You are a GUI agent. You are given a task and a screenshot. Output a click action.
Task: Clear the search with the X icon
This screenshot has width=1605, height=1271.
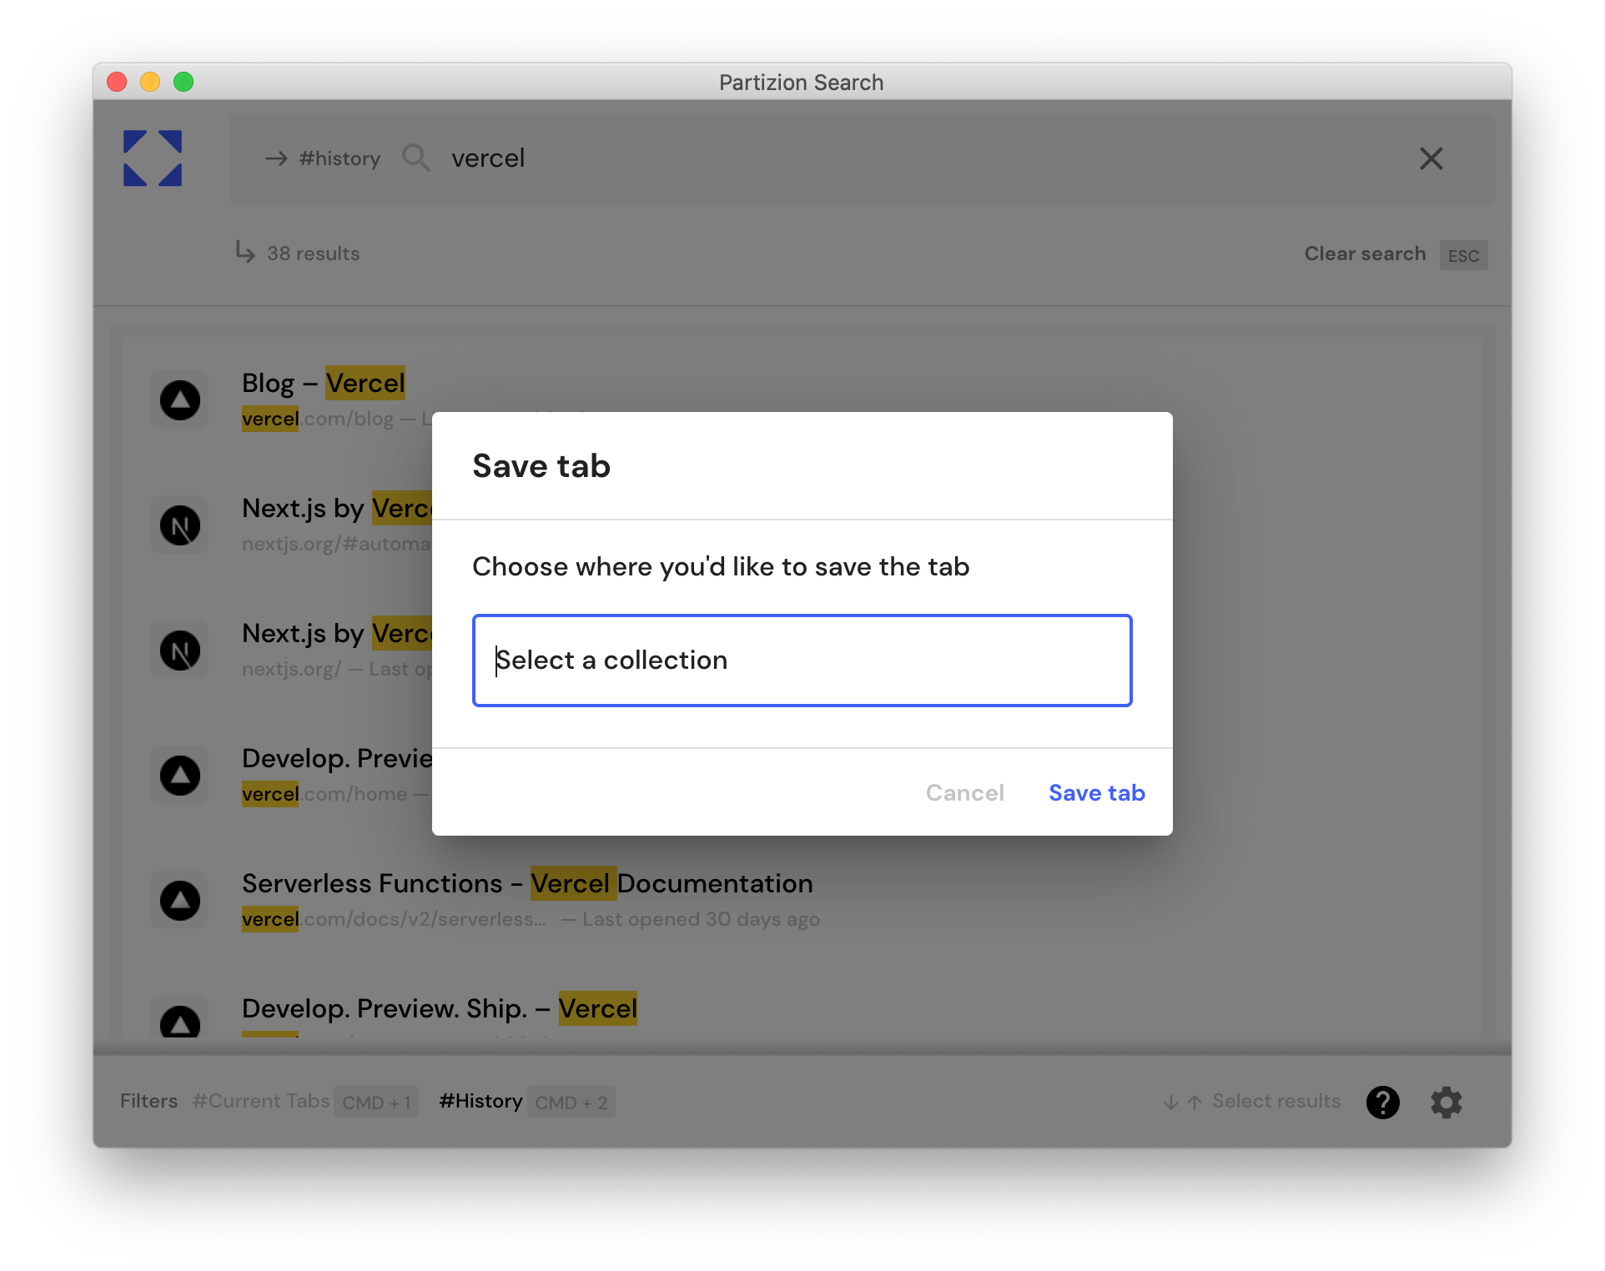tap(1431, 158)
